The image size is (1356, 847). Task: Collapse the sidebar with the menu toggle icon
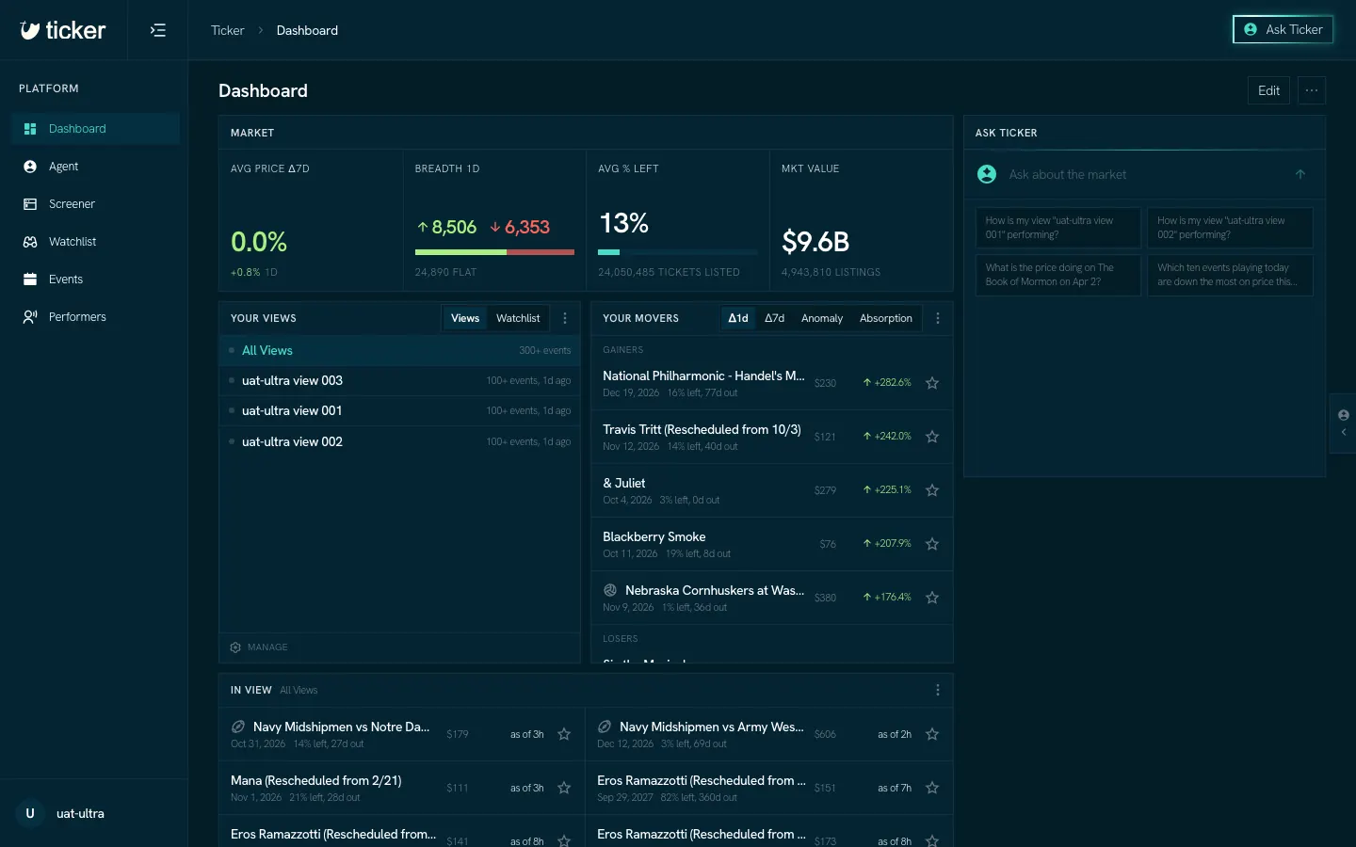point(158,30)
